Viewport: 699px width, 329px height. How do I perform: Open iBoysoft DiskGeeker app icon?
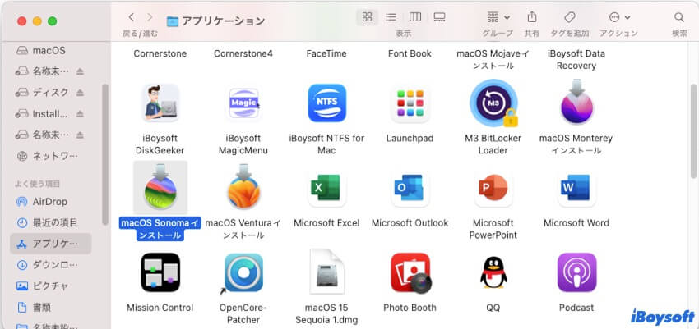tap(160, 103)
